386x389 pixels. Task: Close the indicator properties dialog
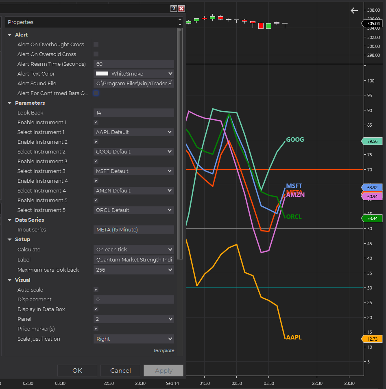(x=181, y=9)
